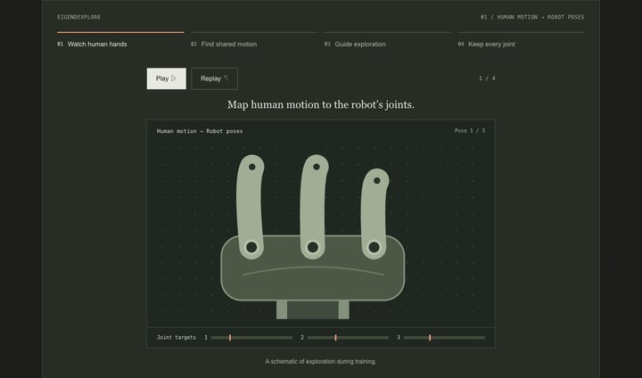The image size is (642, 378).
Task: Adjust the Joint target 2 slider
Action: [x=348, y=338]
